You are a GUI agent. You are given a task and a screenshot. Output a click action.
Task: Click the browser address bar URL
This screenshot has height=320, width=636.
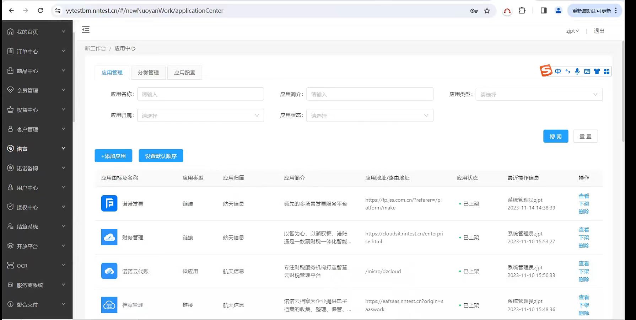pos(145,11)
